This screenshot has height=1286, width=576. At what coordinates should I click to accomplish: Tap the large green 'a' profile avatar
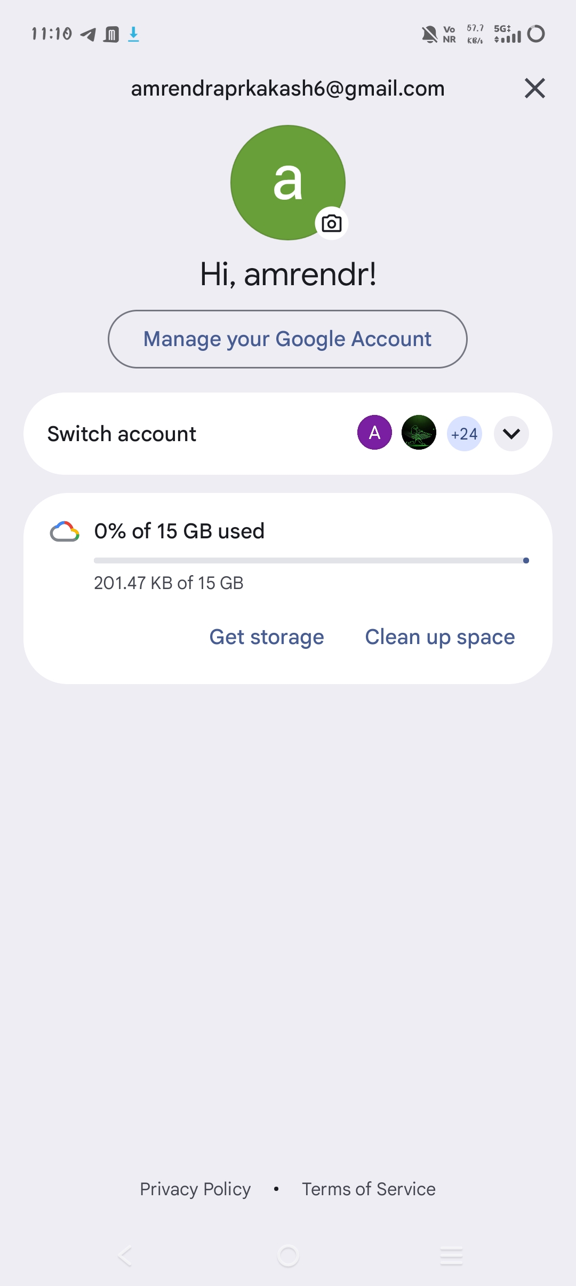pyautogui.click(x=288, y=183)
